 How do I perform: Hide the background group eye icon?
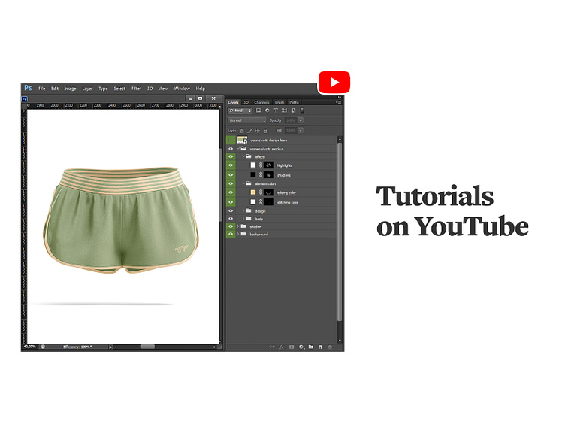[231, 234]
